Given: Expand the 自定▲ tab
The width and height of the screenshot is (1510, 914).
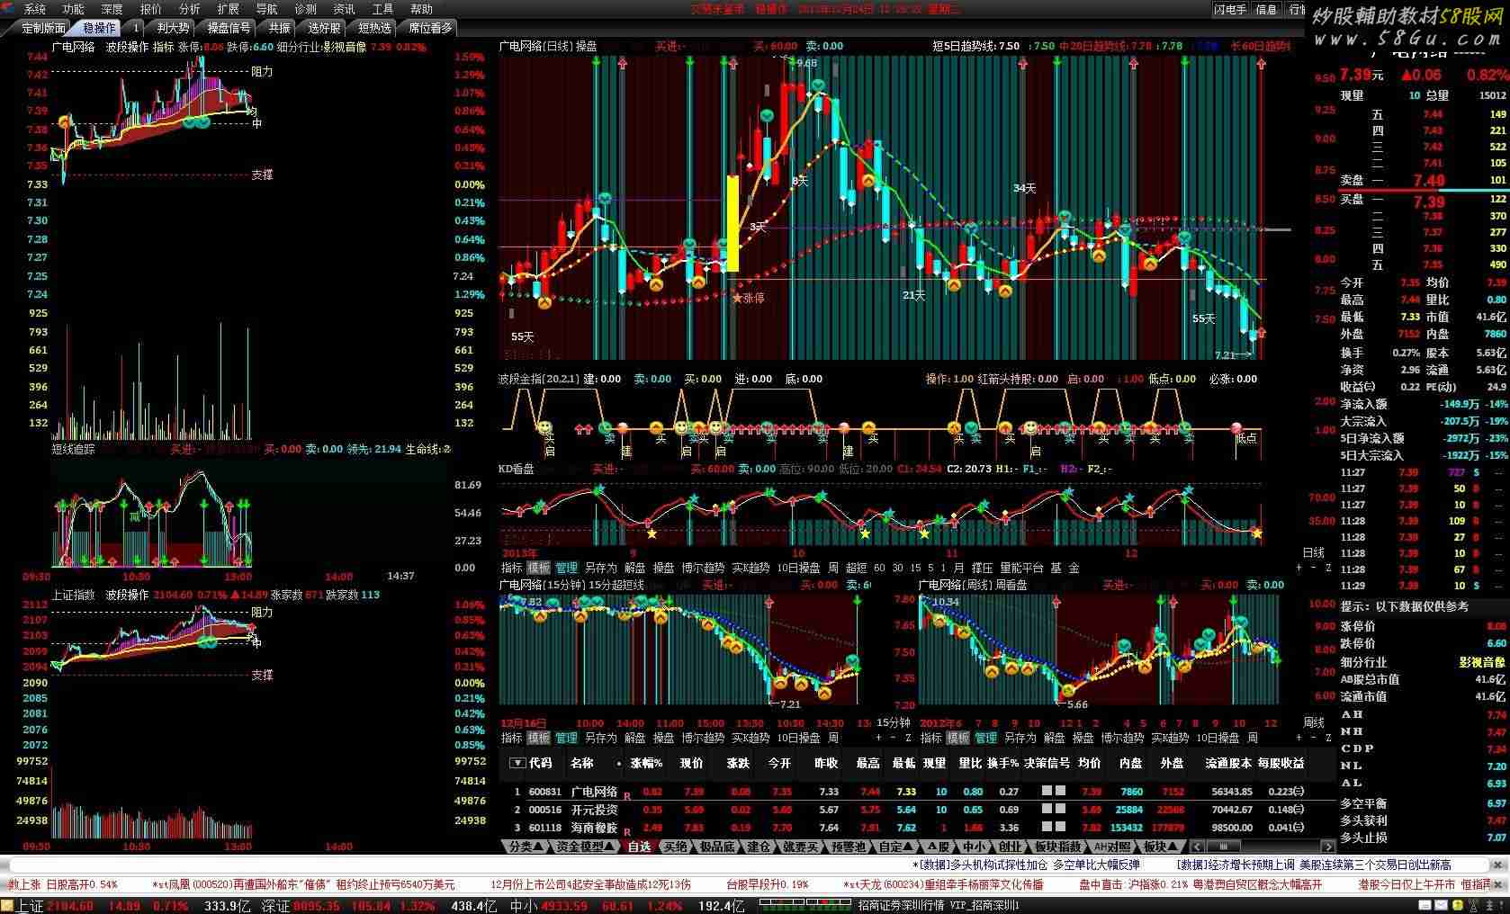Looking at the screenshot, I should (x=896, y=847).
